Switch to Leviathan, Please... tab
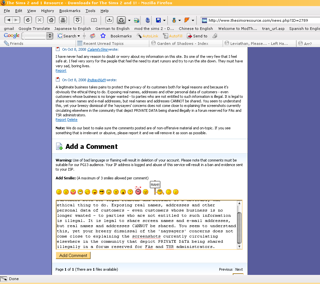The height and width of the screenshot is (284, 320). pyautogui.click(x=259, y=44)
